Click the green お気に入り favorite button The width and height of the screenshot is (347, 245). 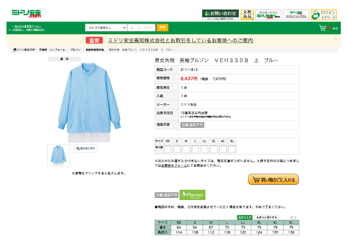click(x=244, y=217)
